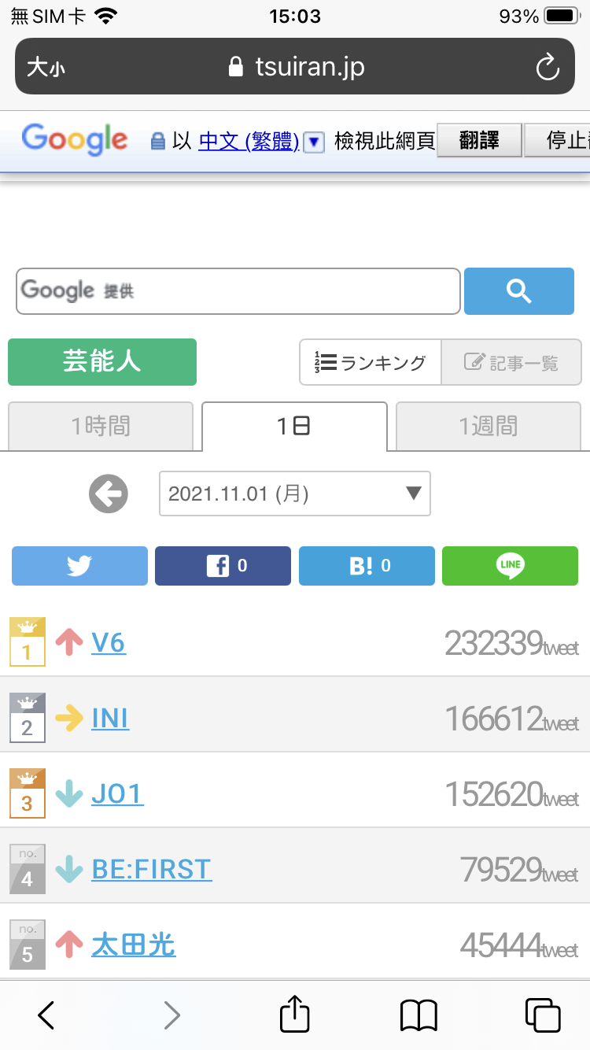Click the red up arrow beside V6

(69, 643)
